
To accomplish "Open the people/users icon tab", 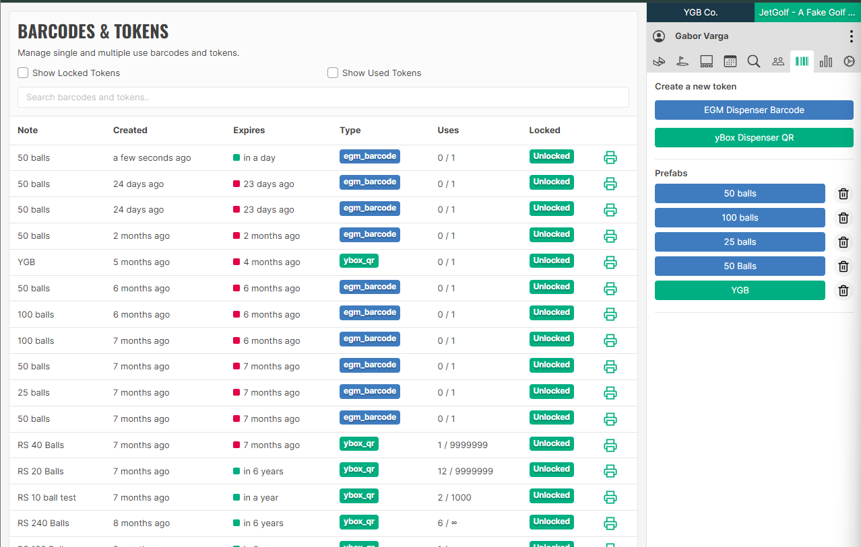I will click(778, 61).
